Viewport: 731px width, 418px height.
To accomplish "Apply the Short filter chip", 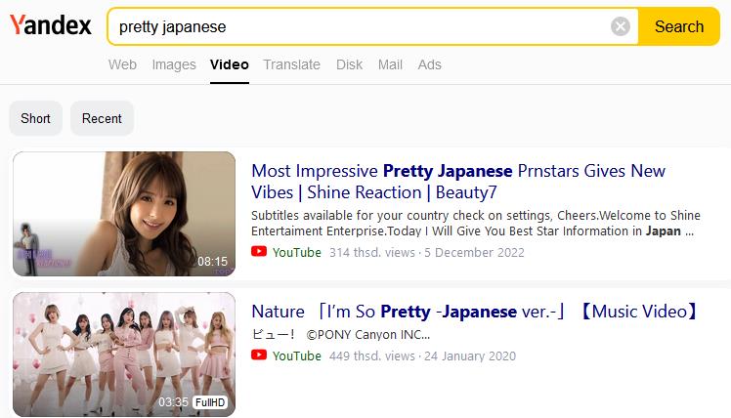I will [x=35, y=118].
